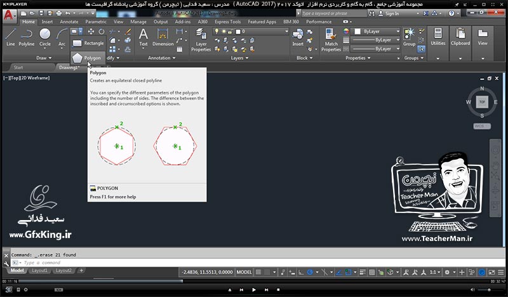Click the Table icon in Annotation

[180, 50]
